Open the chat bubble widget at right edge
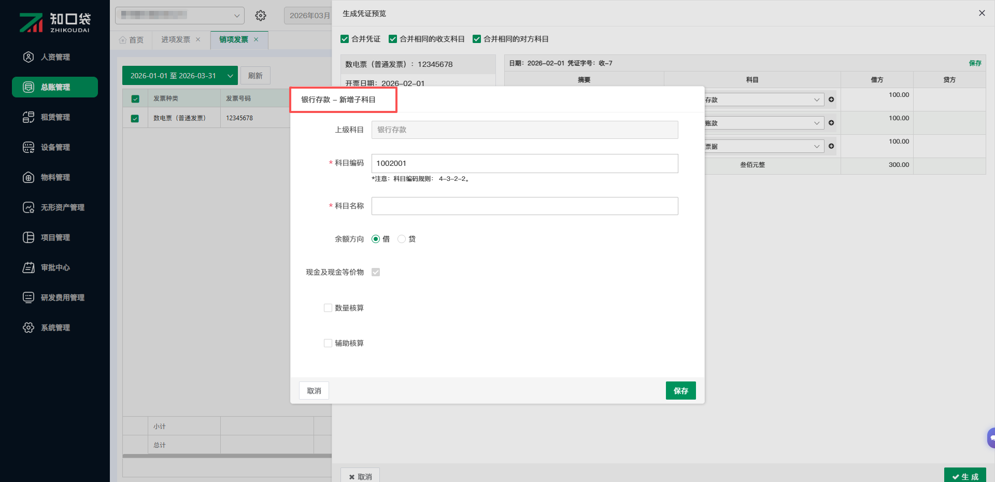Image resolution: width=995 pixels, height=482 pixels. coord(991,438)
